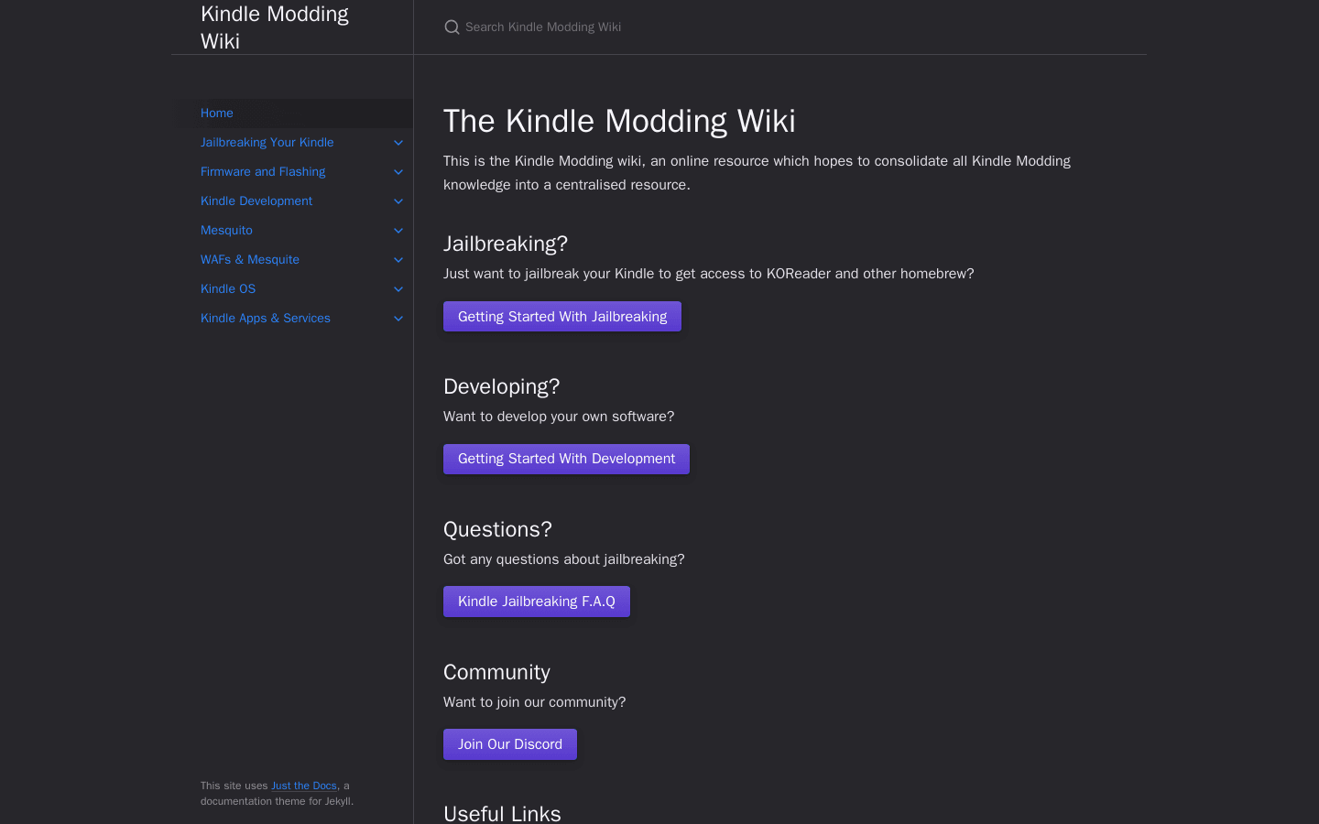Open the Kindle Apps & Services page
1319x824 pixels.
click(x=265, y=318)
